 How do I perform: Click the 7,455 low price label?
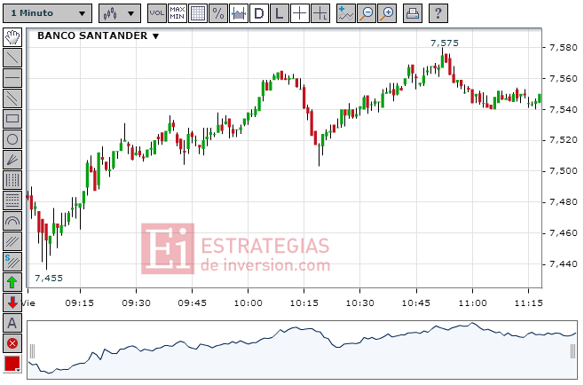(x=49, y=279)
